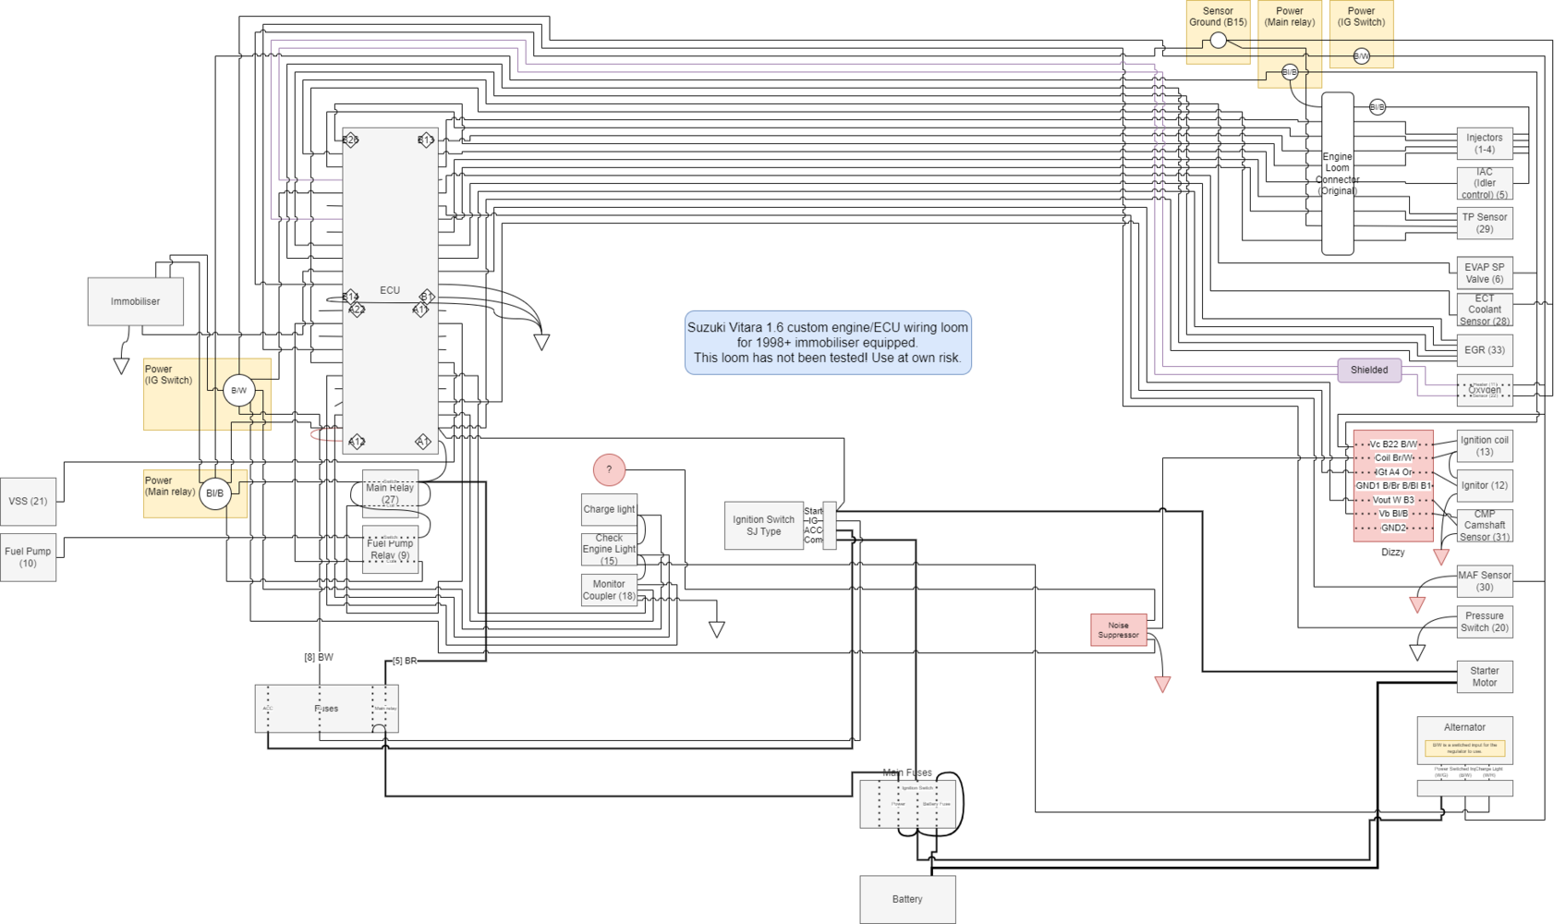Click the MAF Sensor (30) box
1554x924 pixels.
[1485, 581]
